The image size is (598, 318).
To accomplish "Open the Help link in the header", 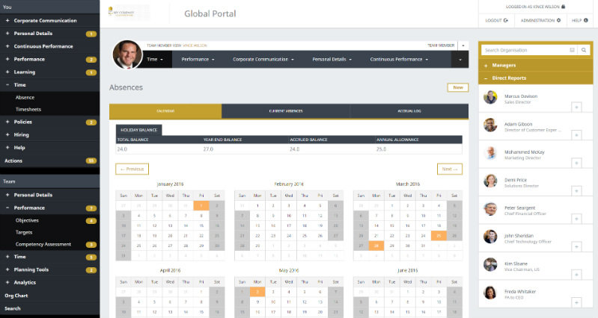I will point(580,21).
